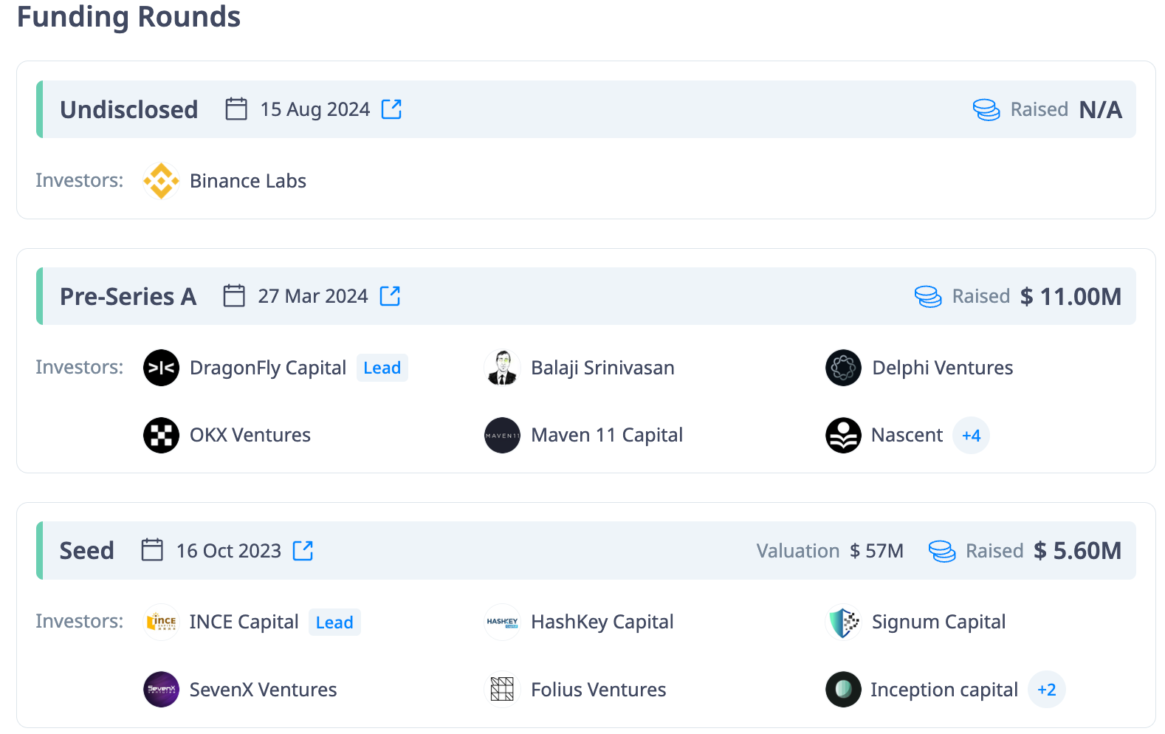Image resolution: width=1165 pixels, height=734 pixels.
Task: Open the Folius Ventures investor link
Action: coord(599,690)
